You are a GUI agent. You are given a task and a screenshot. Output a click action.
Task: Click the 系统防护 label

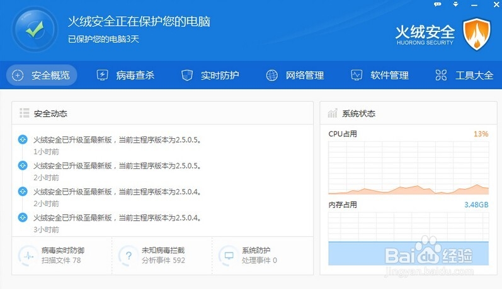click(256, 250)
